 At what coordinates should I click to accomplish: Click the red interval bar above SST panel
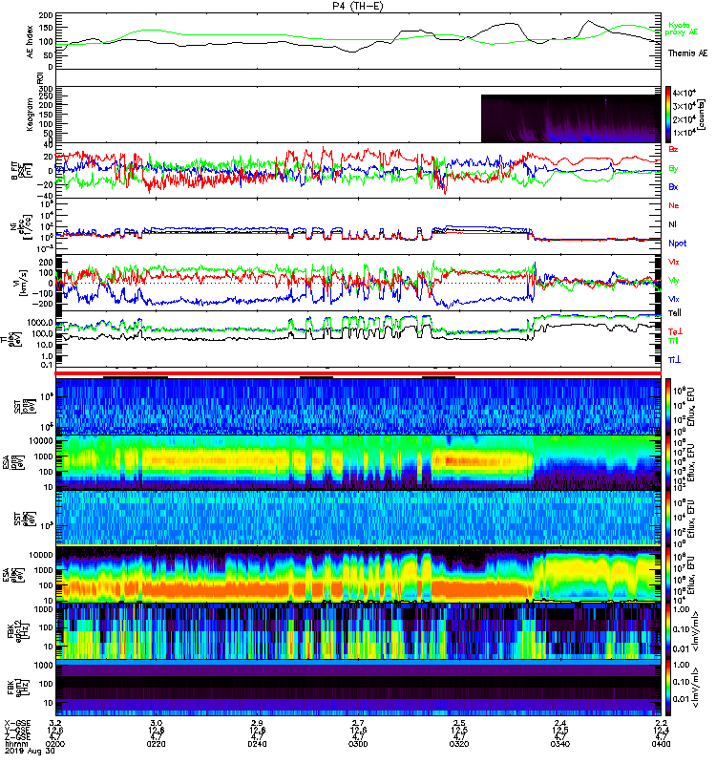(358, 373)
